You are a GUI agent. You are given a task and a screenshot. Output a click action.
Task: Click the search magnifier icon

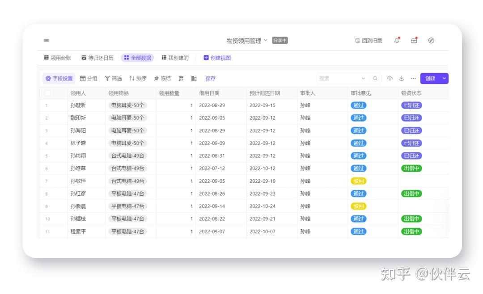point(375,79)
